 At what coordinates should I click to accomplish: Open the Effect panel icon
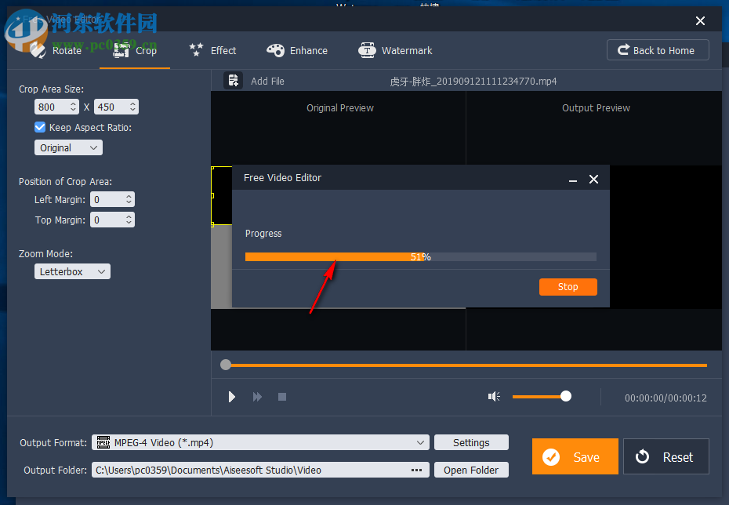[197, 50]
